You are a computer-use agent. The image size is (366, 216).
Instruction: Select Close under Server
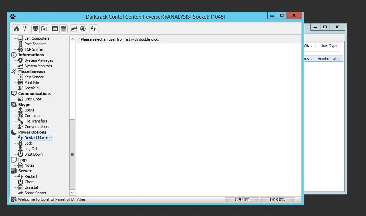[x=29, y=182]
